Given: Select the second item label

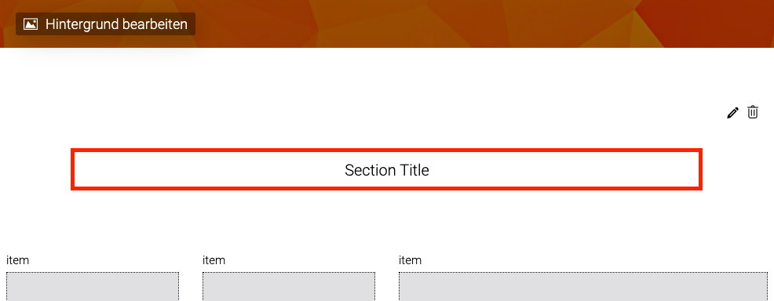Looking at the screenshot, I should [x=214, y=260].
